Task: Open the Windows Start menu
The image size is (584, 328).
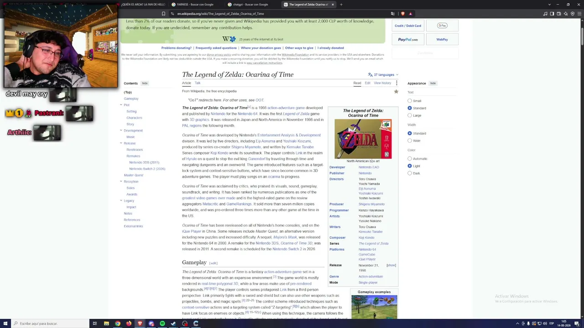Action: 5,323
